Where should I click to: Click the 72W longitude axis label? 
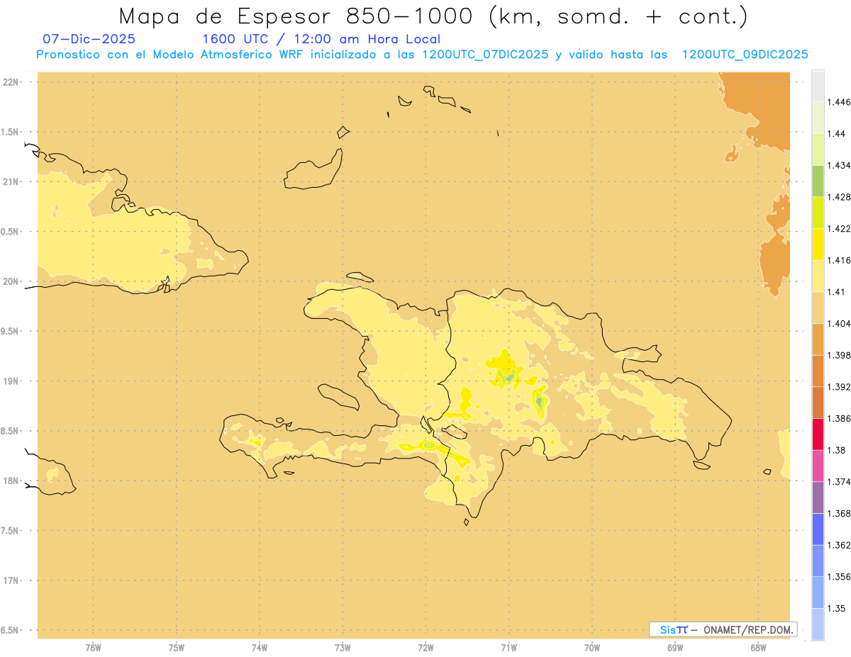[x=425, y=647]
